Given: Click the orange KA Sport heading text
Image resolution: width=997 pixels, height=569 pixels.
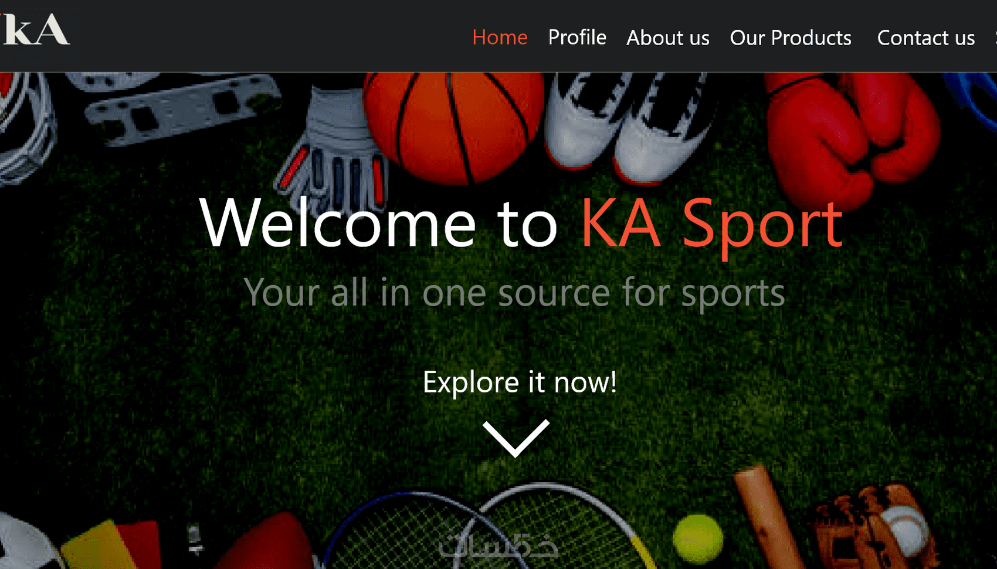Looking at the screenshot, I should pyautogui.click(x=712, y=225).
